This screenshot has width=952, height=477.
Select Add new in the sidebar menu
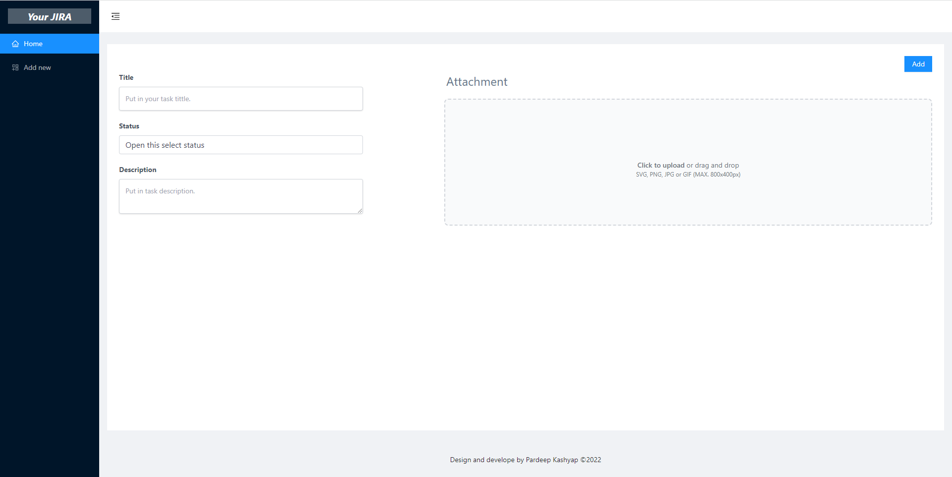tap(37, 67)
